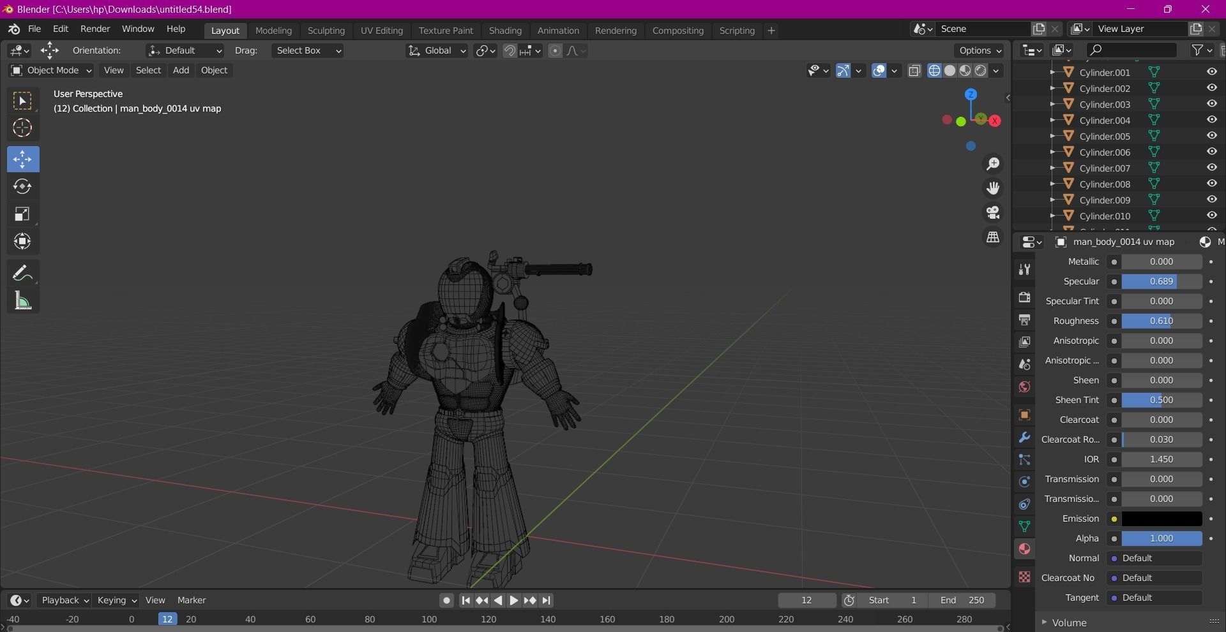Viewport: 1226px width, 632px height.
Task: Open the Render menu
Action: 95,29
